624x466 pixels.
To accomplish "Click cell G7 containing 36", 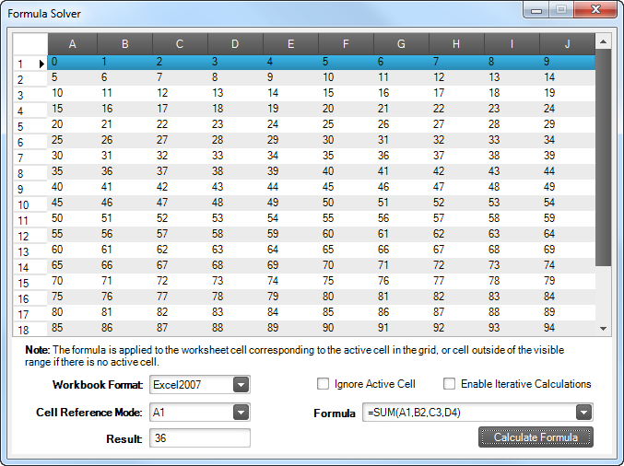I will point(401,156).
